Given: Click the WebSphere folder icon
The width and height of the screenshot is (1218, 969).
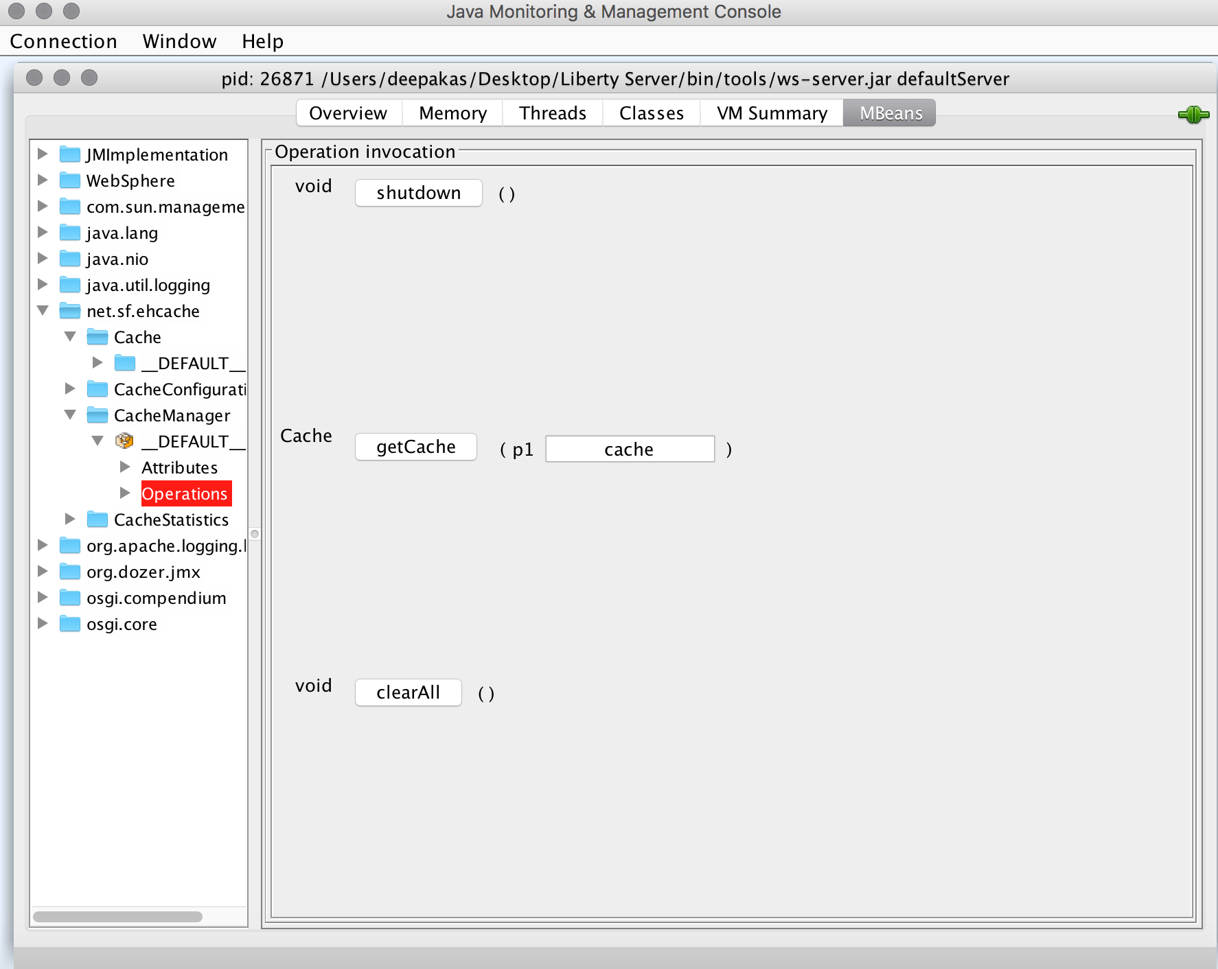Looking at the screenshot, I should coord(70,180).
